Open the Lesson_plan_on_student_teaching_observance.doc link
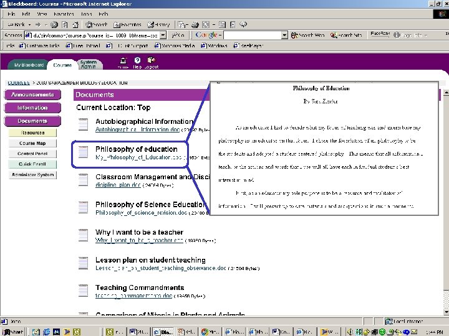The image size is (449, 336). 161,268
